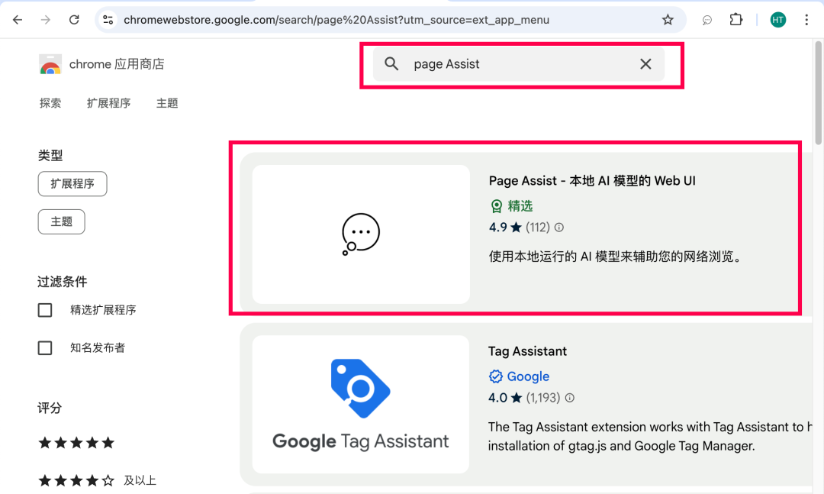
Task: Click the chrome 应用商店 rainbow logo
Action: 50,64
